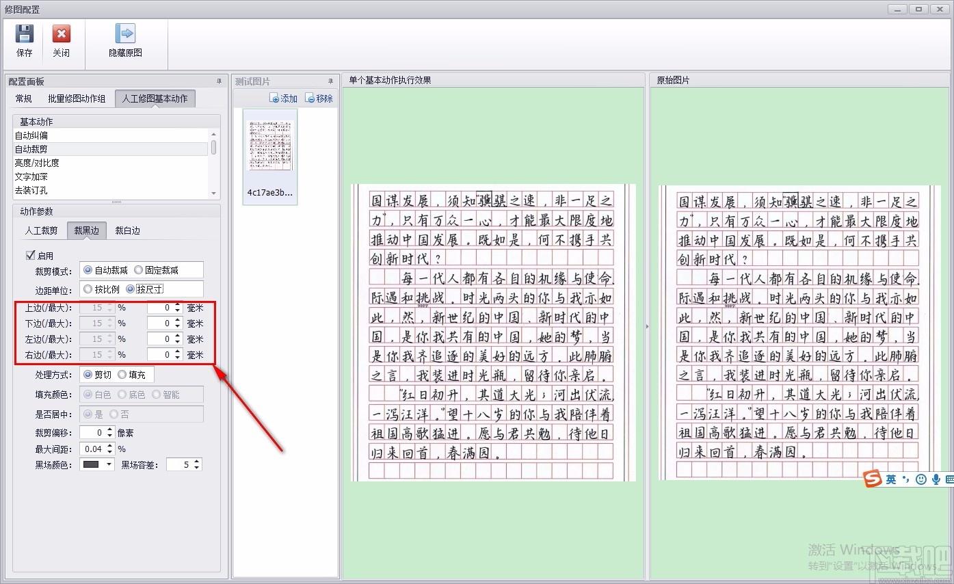
Task: Switch the IME 英 language indicator
Action: tap(891, 480)
